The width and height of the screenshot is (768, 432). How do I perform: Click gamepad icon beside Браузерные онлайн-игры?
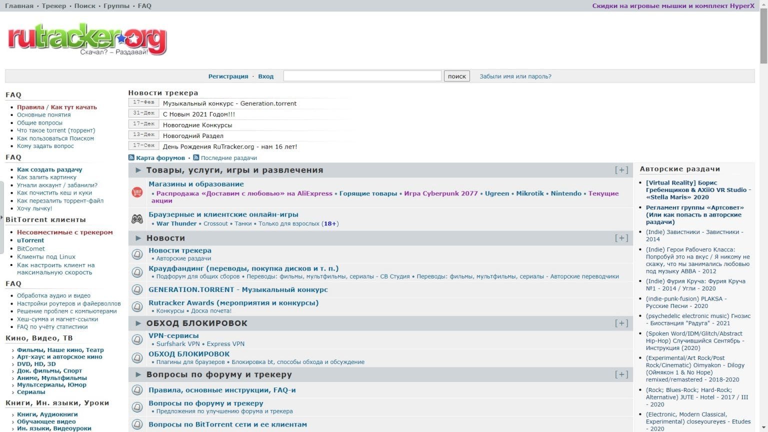click(137, 219)
